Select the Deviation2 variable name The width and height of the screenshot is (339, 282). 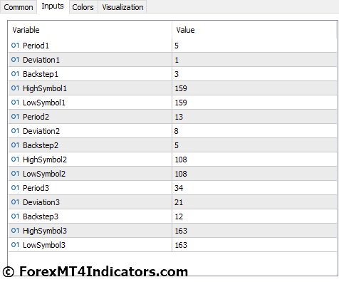[x=41, y=131]
